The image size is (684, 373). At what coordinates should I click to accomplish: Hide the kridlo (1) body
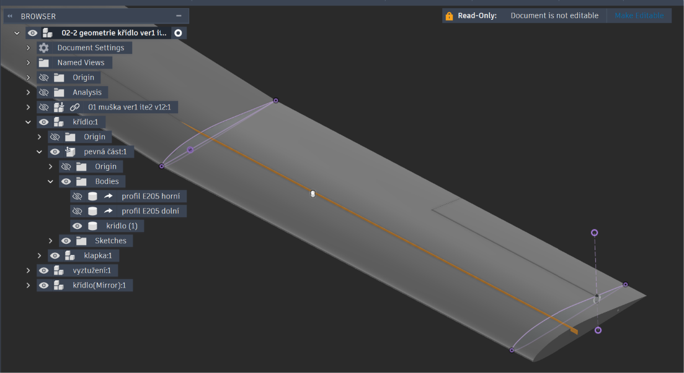click(x=78, y=226)
